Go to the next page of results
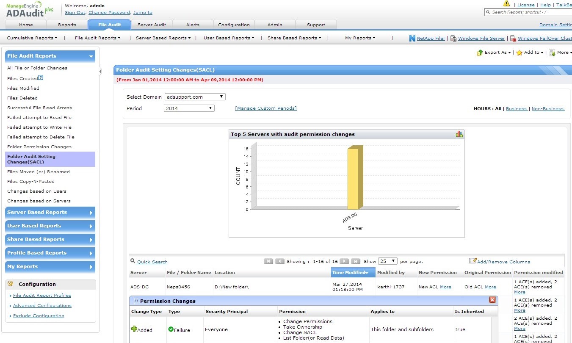The width and height of the screenshot is (572, 343). (345, 261)
